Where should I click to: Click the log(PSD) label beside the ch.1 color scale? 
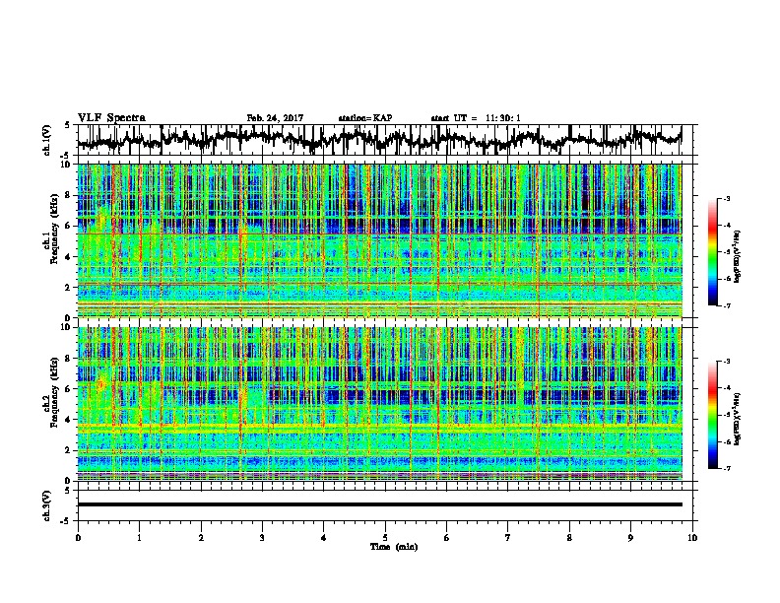click(738, 256)
